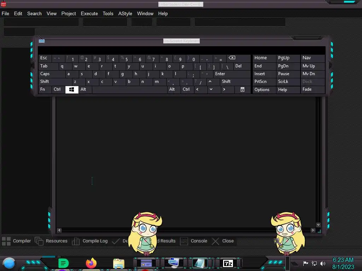Open the Tools menu

[108, 14]
